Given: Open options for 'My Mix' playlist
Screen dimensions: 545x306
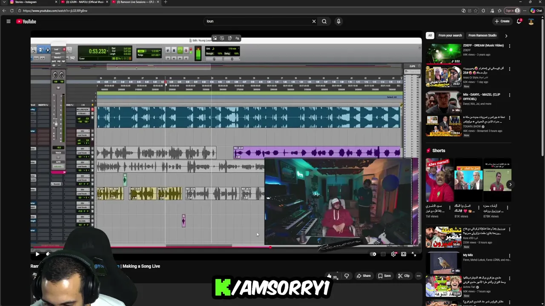Looking at the screenshot, I should tap(509, 256).
